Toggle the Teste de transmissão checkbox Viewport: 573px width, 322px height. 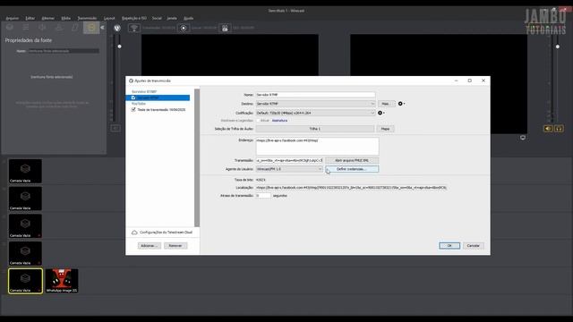click(133, 109)
